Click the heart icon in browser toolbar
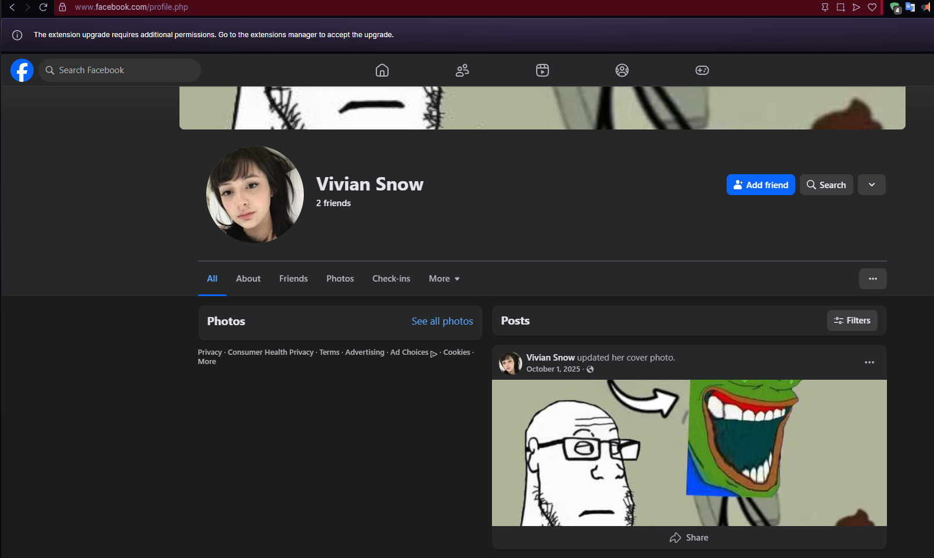The height and width of the screenshot is (558, 934). click(872, 8)
